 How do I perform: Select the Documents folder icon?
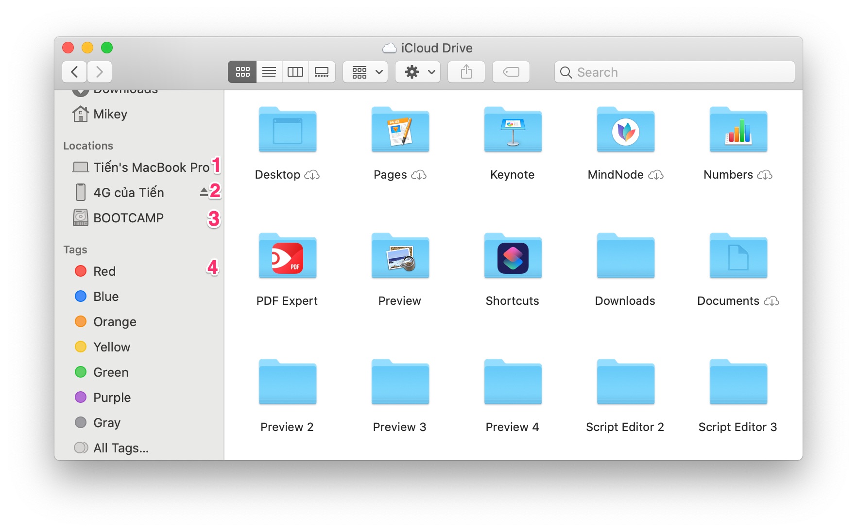click(738, 256)
